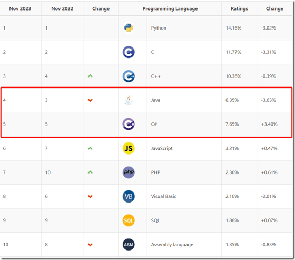Screen dimensions: 295x260
Task: Select the JavaScript language name
Action: coord(162,148)
